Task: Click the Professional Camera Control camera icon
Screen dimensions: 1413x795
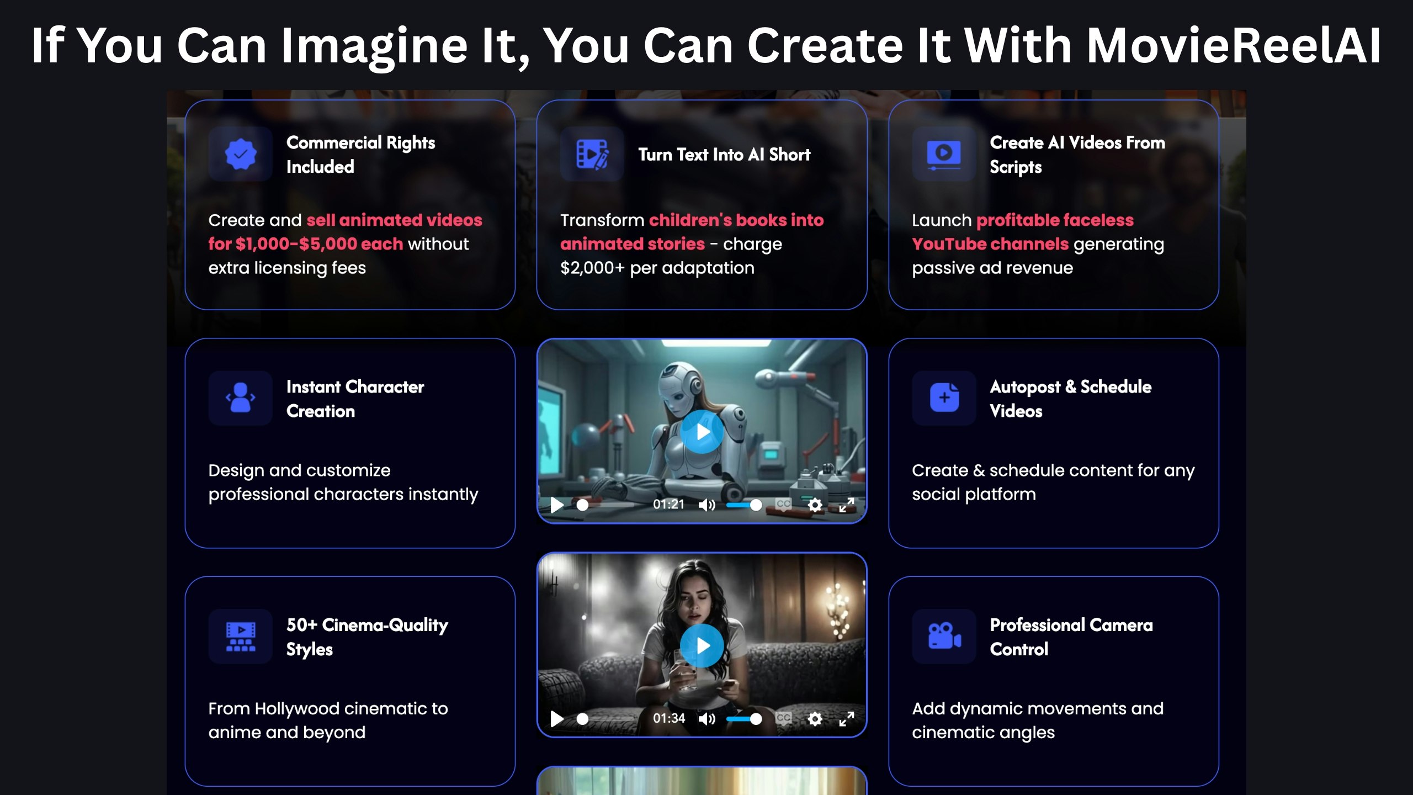Action: pyautogui.click(x=943, y=637)
